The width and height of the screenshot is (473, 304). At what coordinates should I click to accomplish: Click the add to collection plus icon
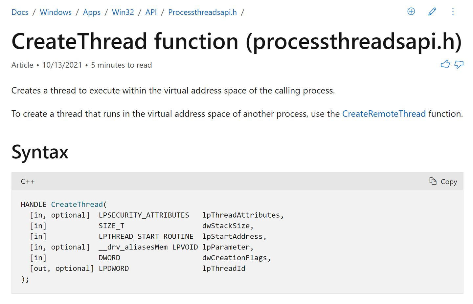[411, 11]
